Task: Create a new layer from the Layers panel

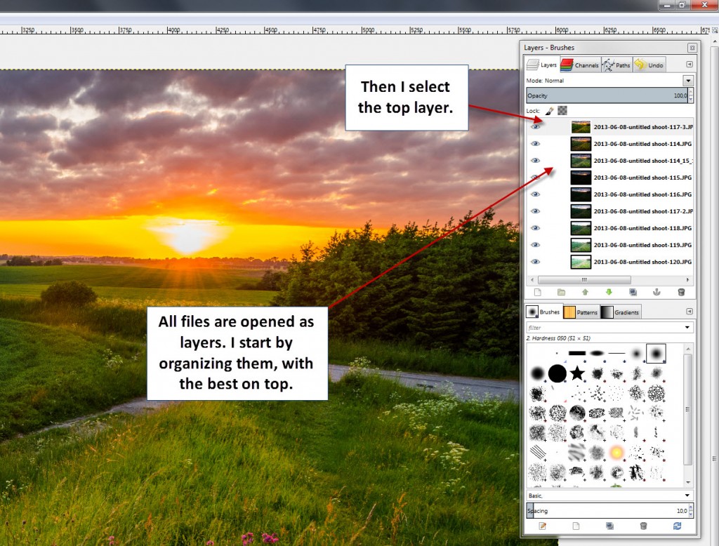Action: pyautogui.click(x=537, y=293)
